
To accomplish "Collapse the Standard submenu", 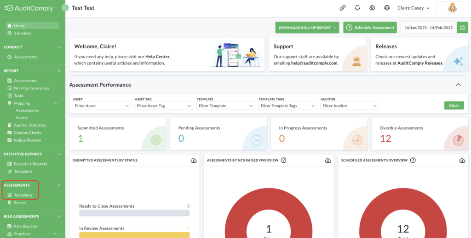I will (55, 233).
